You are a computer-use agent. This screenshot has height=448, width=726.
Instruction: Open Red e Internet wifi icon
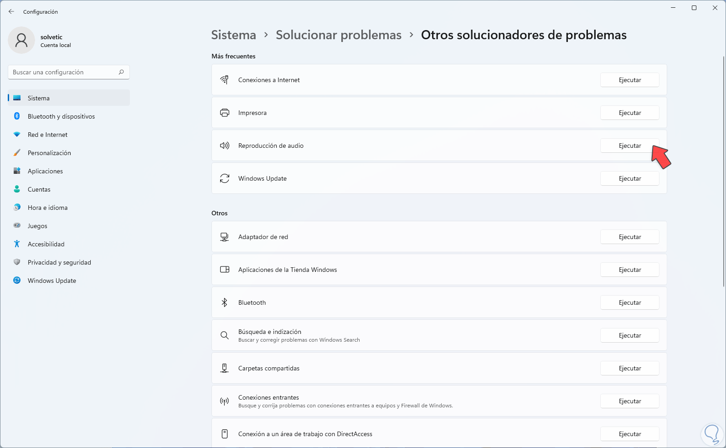tap(17, 135)
